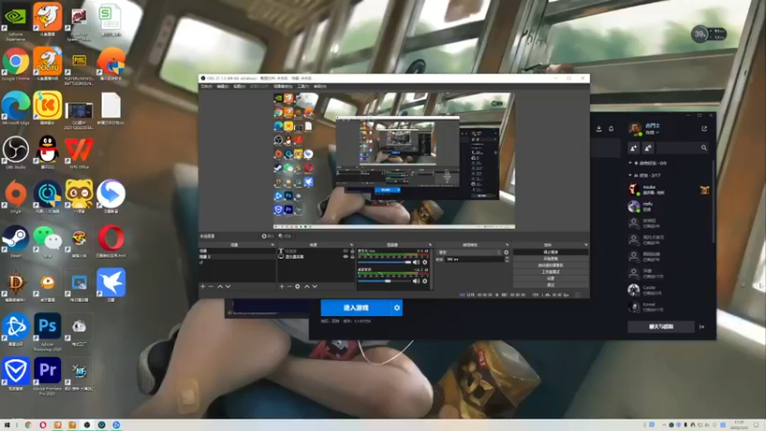Viewport: 766px width, 431px height.
Task: Move the scene down with the arrow
Action: coord(228,286)
